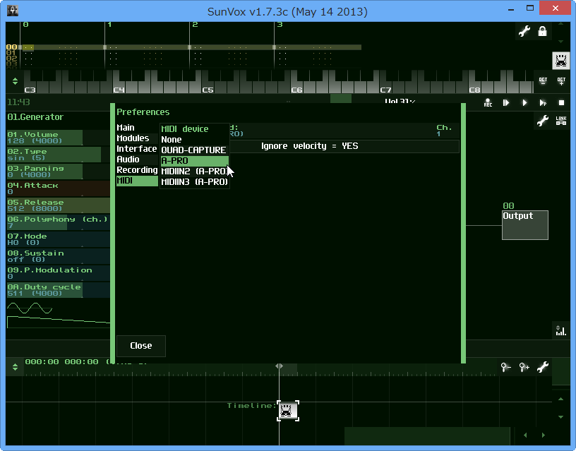576x451 pixels.
Task: Toggle the LINK modules button
Action: coord(561,121)
